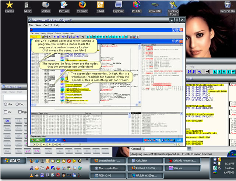Open the Games desktop icon

(9, 7)
